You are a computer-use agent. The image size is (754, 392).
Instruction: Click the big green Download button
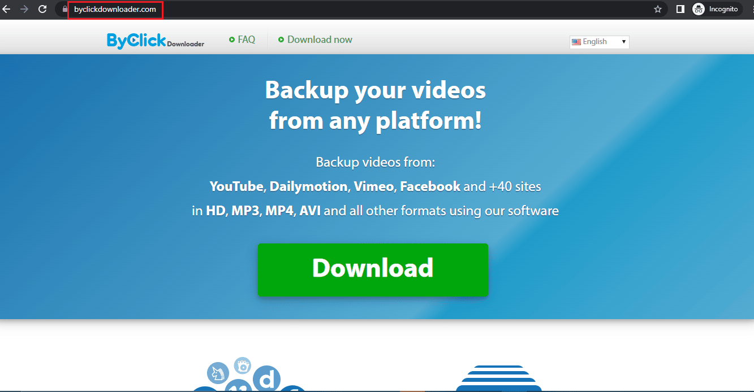(x=373, y=270)
